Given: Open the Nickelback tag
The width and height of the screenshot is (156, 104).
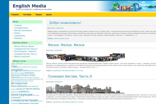Looking at the screenshot, I should (29, 73).
